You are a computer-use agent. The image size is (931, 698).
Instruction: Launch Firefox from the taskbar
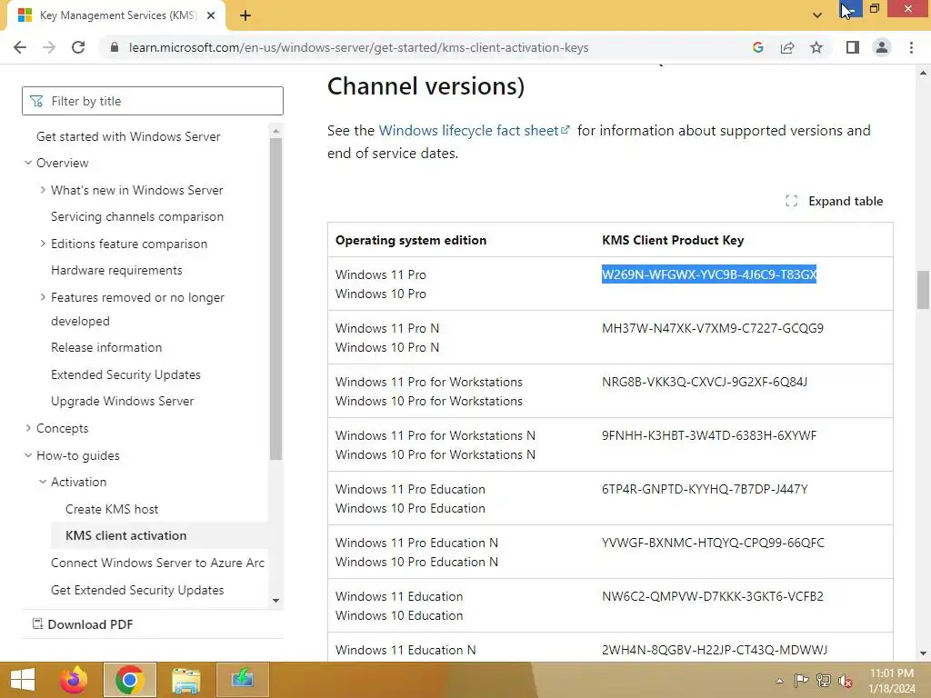click(74, 680)
